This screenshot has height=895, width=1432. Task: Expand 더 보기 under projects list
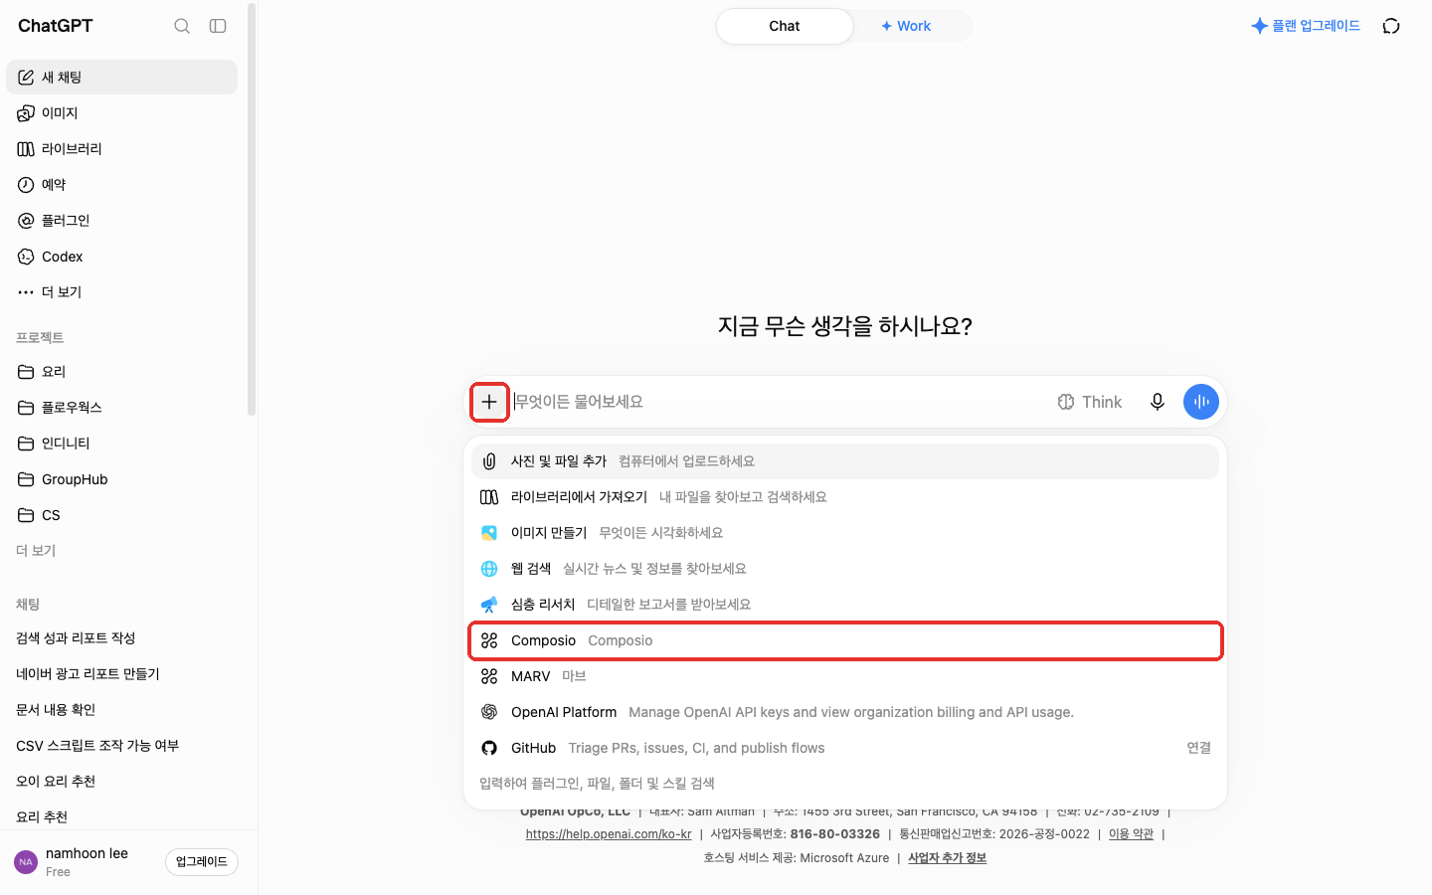(x=36, y=551)
